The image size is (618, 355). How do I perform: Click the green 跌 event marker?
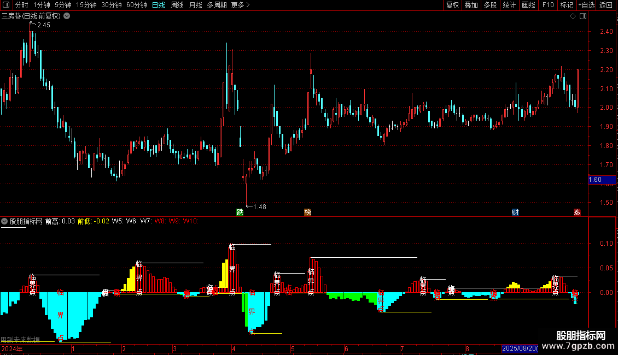pos(240,212)
